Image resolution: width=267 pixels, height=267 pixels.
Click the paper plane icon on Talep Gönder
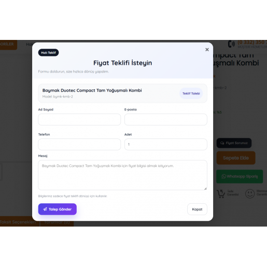(x=45, y=209)
